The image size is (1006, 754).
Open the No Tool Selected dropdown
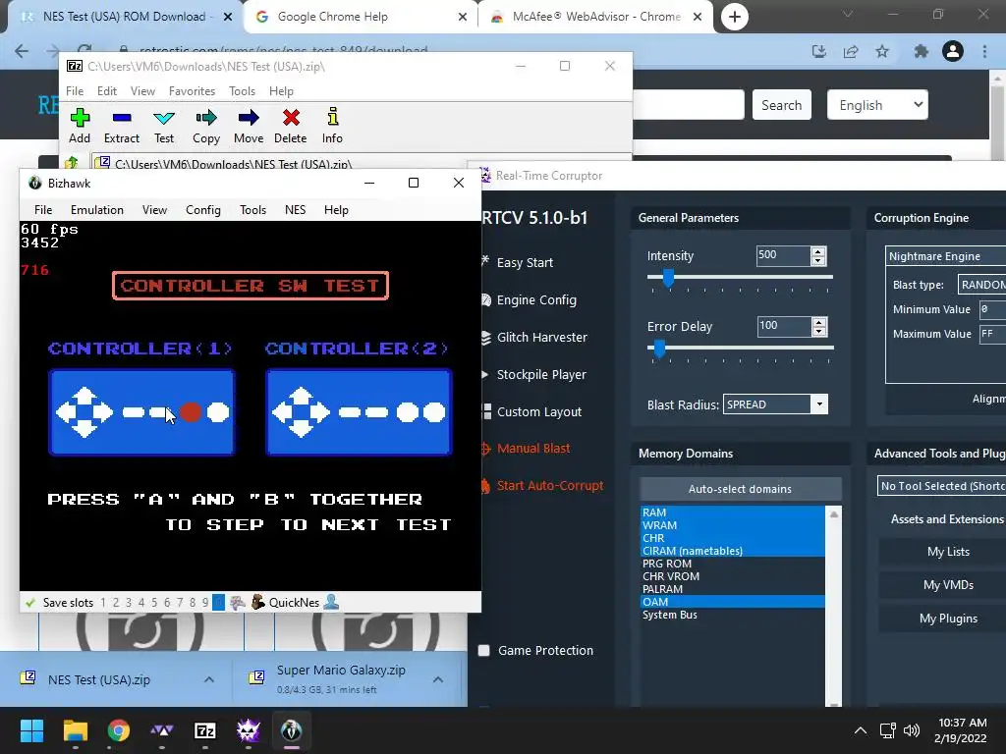[x=941, y=486]
